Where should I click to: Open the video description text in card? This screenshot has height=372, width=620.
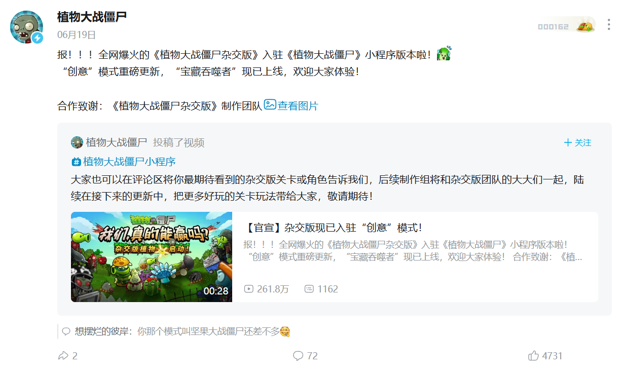tap(413, 251)
